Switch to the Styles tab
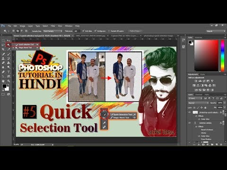 pos(202,74)
